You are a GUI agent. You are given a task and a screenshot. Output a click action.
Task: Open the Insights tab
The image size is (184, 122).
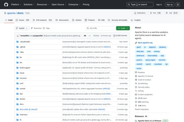point(136,20)
